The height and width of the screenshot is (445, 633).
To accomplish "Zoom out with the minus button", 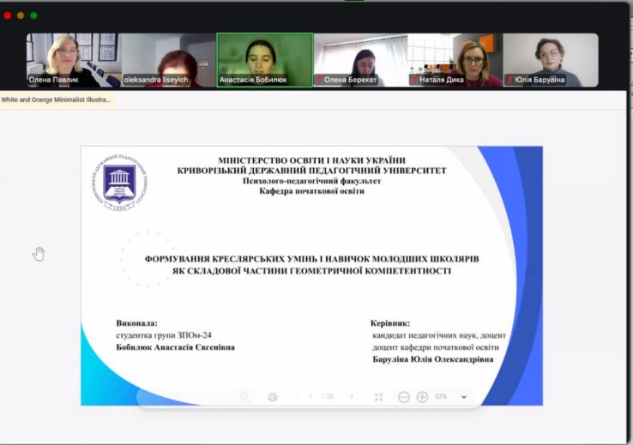I will coord(404,397).
